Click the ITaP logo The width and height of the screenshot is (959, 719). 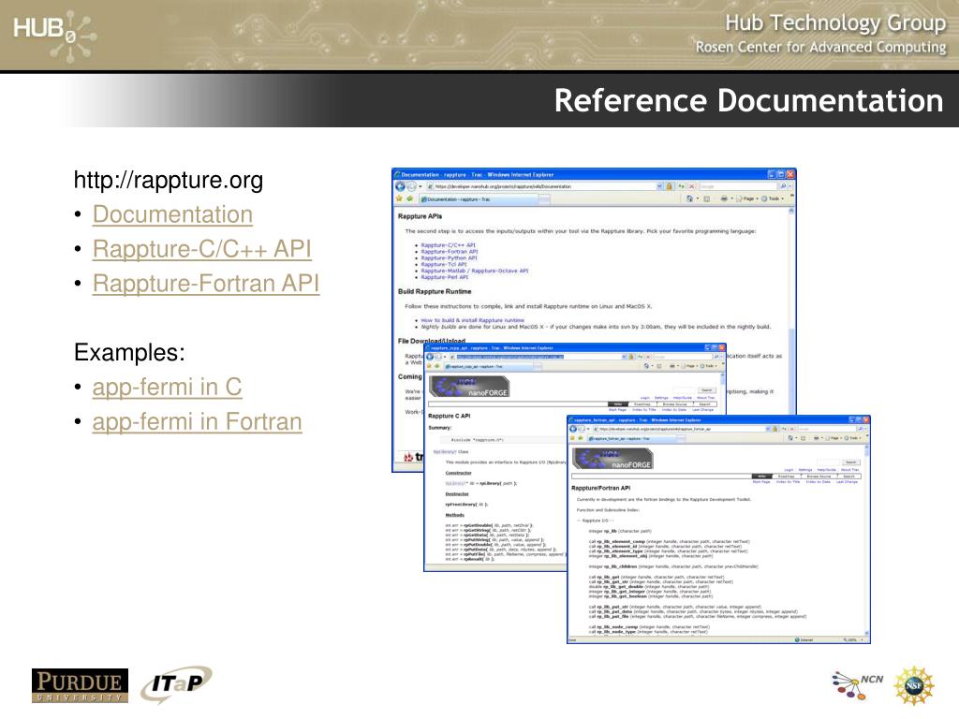(177, 683)
